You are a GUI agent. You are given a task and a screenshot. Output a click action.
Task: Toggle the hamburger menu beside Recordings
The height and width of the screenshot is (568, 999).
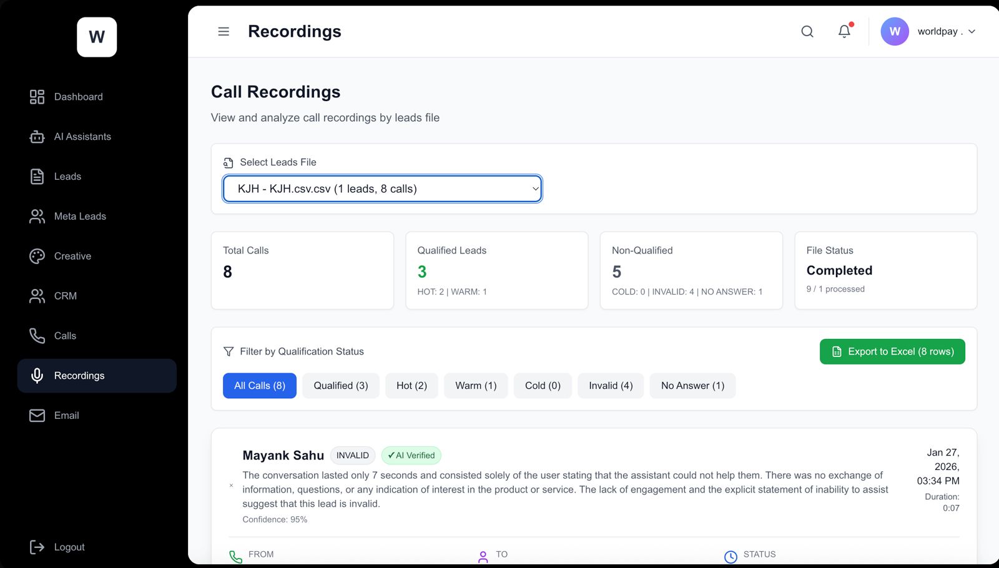(x=223, y=31)
